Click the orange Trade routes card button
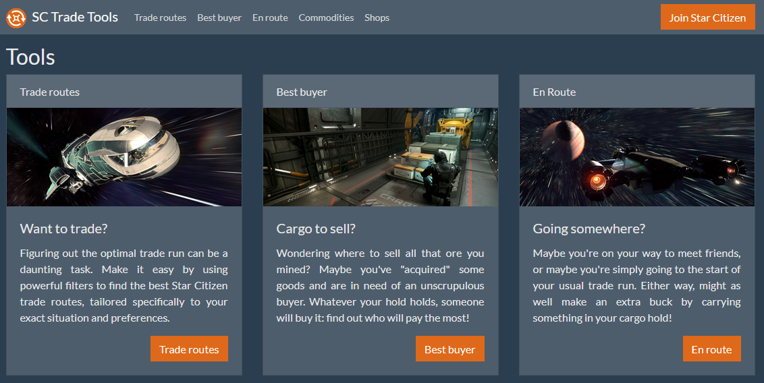 pos(189,349)
